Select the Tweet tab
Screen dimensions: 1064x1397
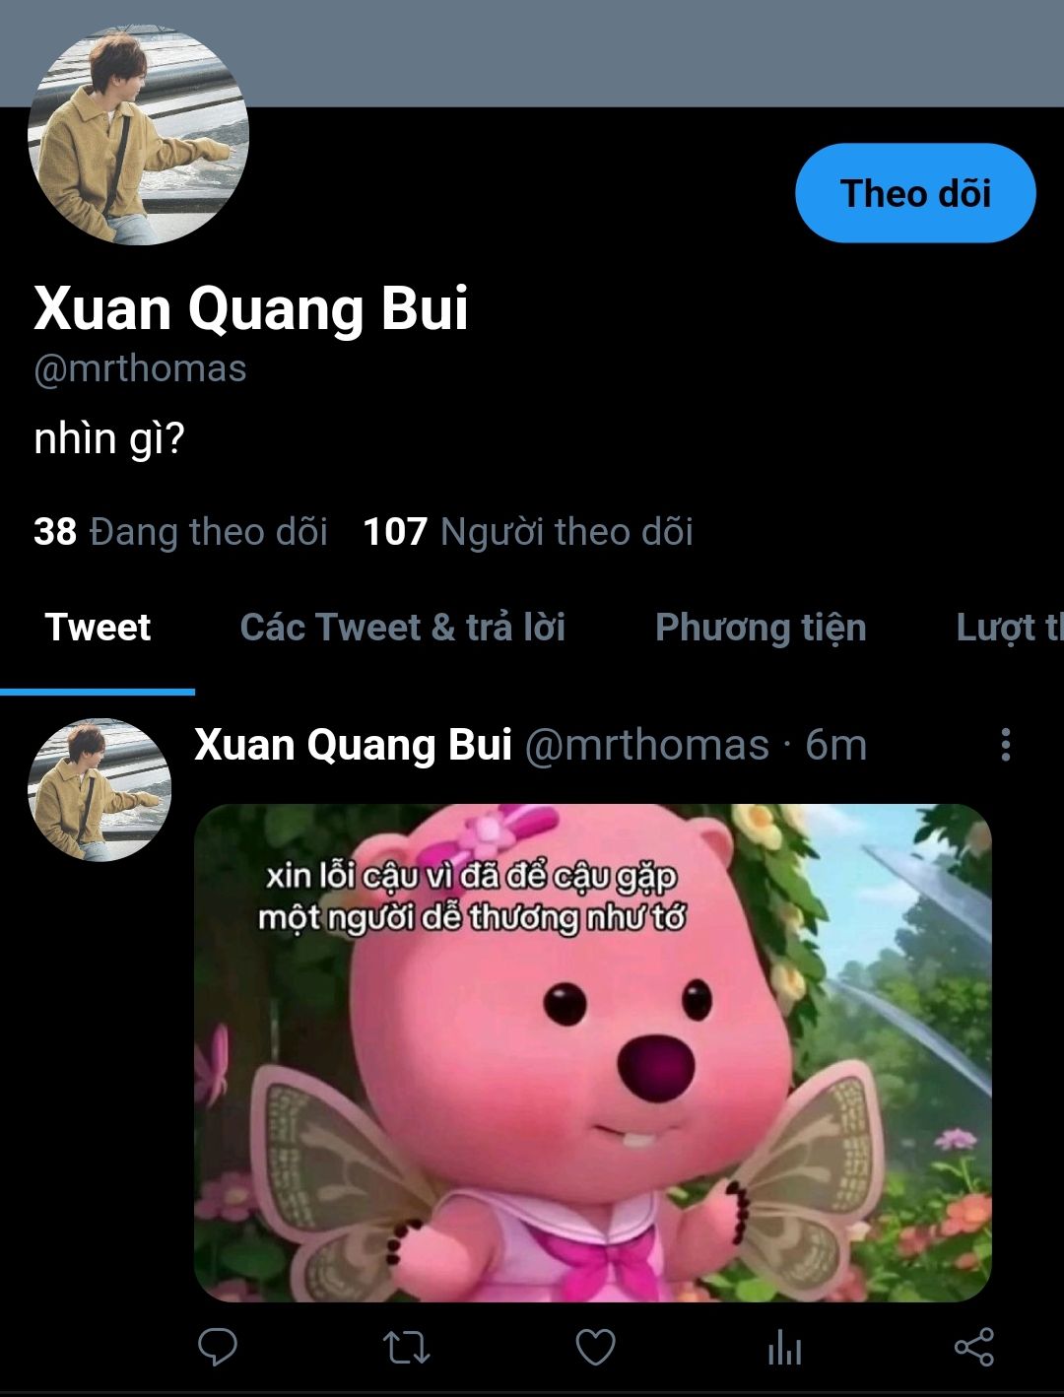pyautogui.click(x=98, y=628)
